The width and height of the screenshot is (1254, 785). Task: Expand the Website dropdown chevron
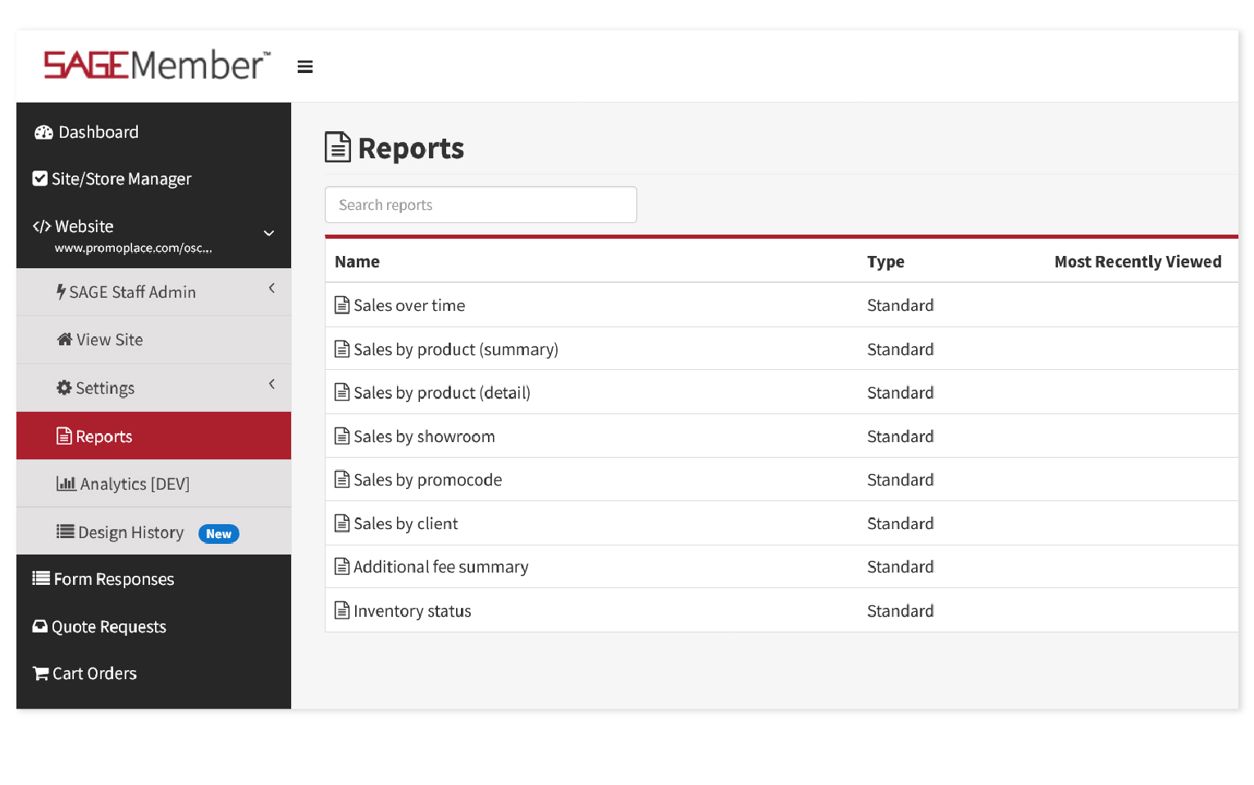pyautogui.click(x=268, y=234)
